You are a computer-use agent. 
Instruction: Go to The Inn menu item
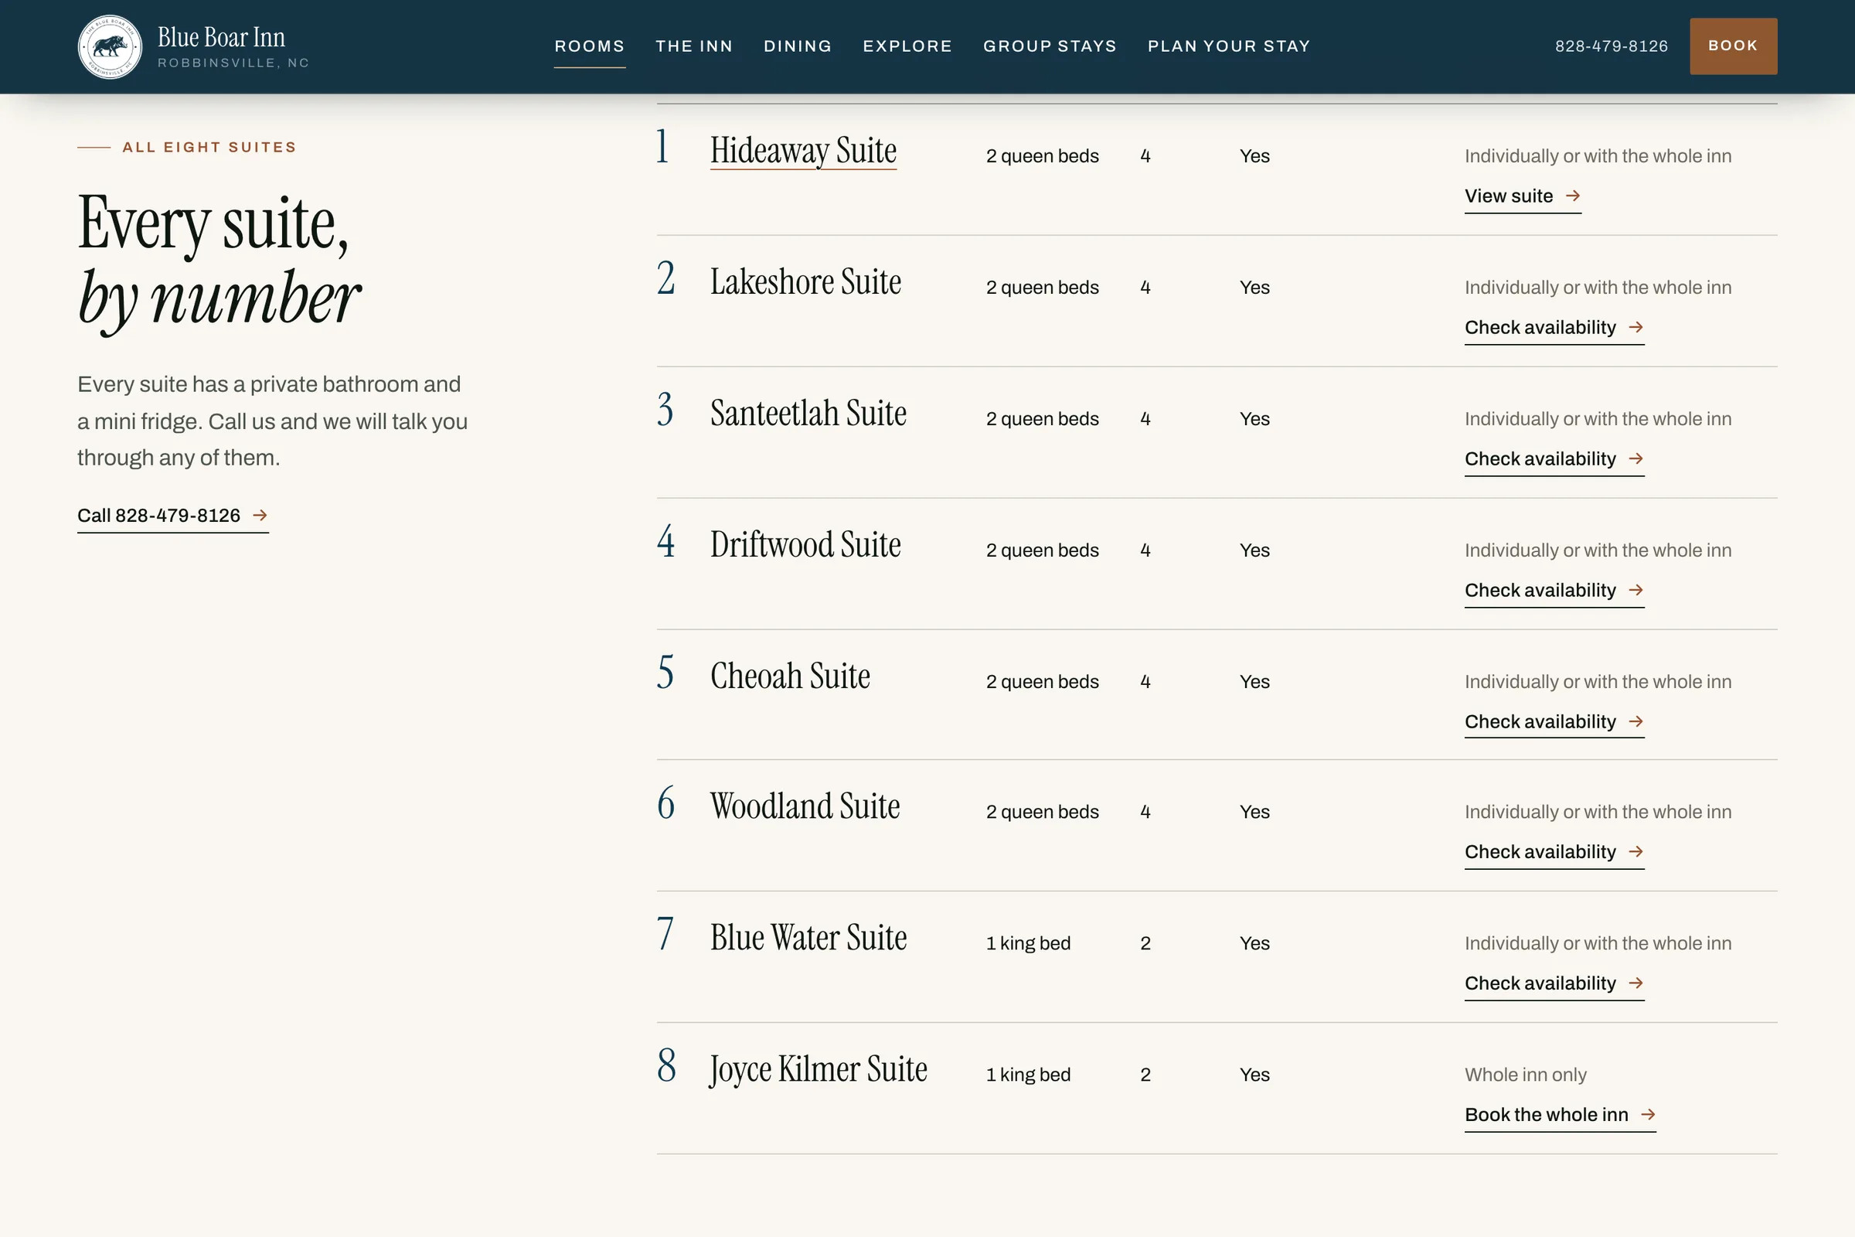point(694,46)
